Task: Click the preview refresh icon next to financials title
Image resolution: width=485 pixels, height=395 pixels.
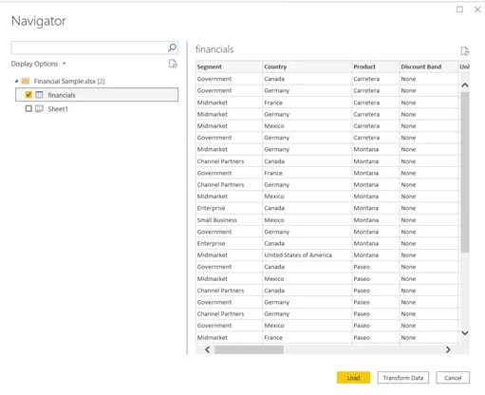Action: pyautogui.click(x=464, y=51)
